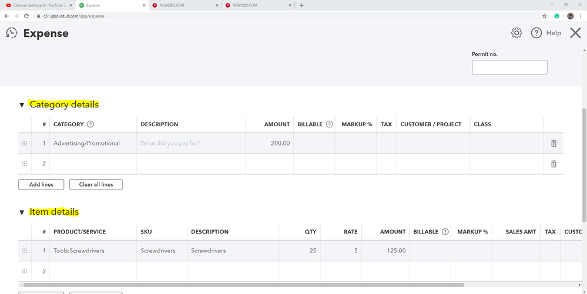Delete the Advertising/Promotional category line
This screenshot has height=294, width=587.
tap(554, 143)
